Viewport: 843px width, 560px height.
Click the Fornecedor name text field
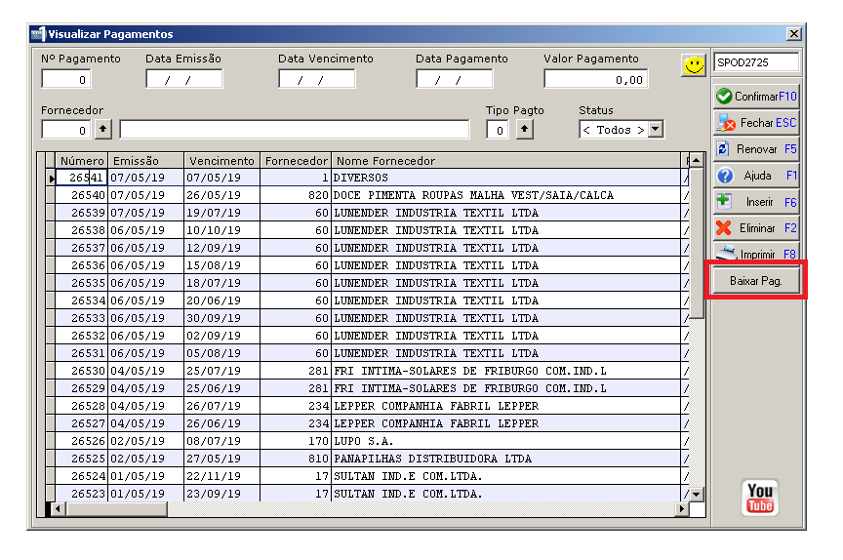coord(295,130)
